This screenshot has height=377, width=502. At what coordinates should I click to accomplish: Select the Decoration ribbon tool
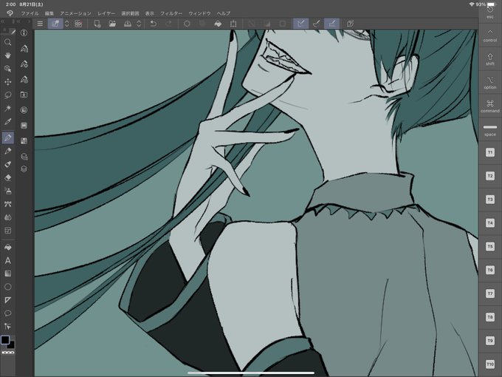pos(7,204)
